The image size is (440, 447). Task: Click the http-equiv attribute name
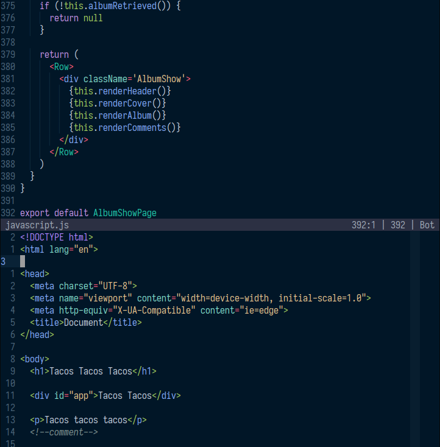[83, 311]
